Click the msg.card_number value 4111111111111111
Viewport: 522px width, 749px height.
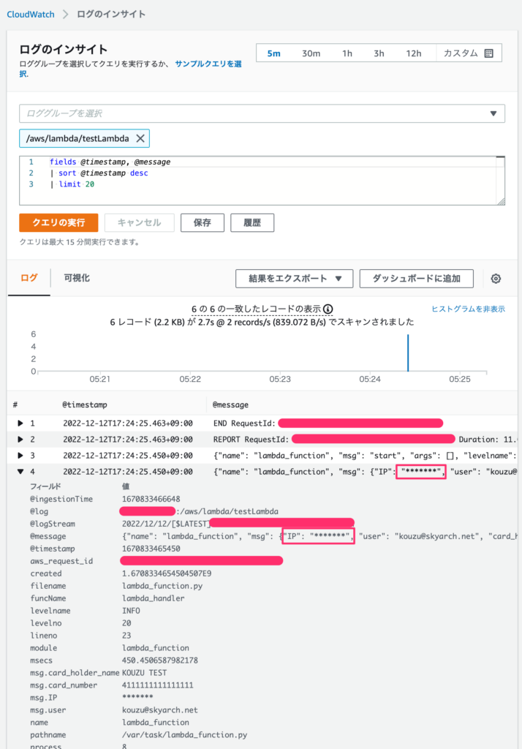point(158,685)
